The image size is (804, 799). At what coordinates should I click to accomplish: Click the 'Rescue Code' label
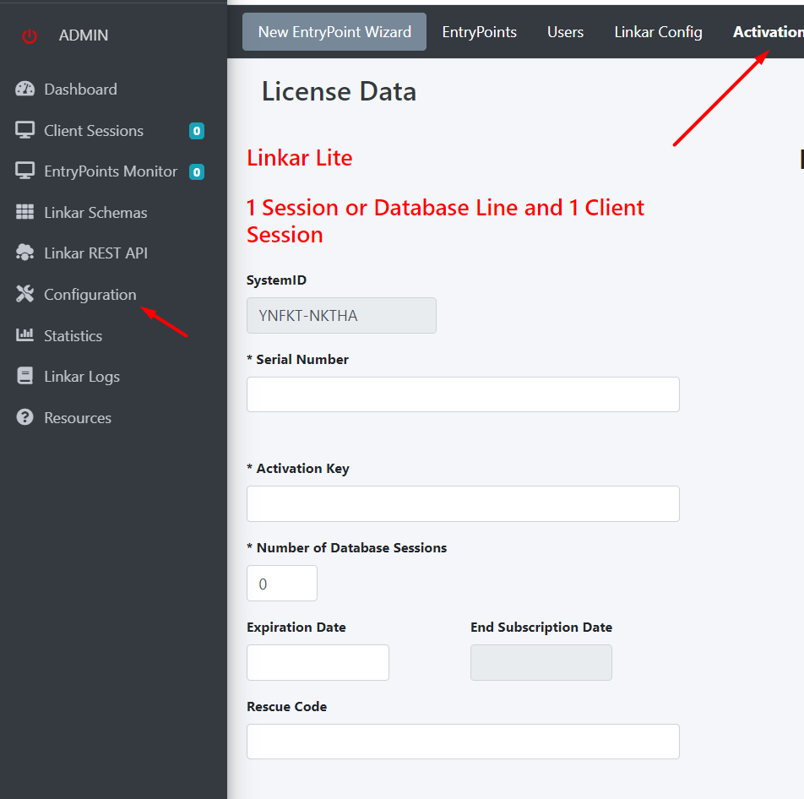(x=286, y=707)
